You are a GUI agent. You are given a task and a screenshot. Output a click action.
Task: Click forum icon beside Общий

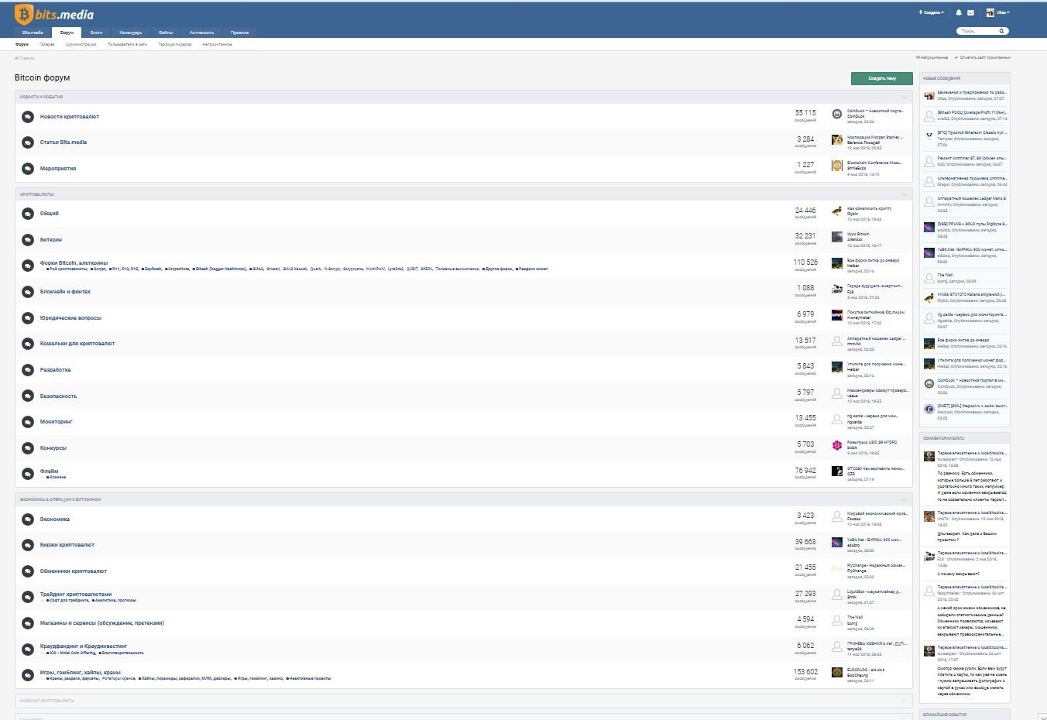click(28, 214)
